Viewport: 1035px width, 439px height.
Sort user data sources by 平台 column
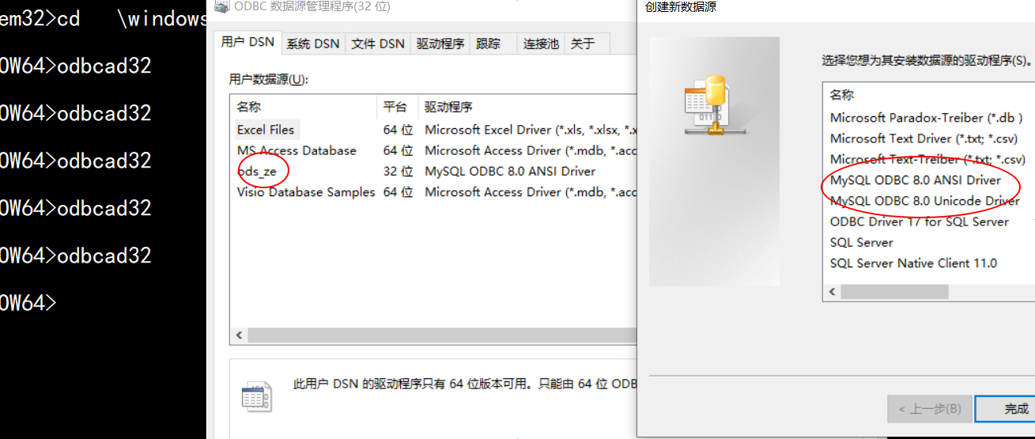(398, 107)
